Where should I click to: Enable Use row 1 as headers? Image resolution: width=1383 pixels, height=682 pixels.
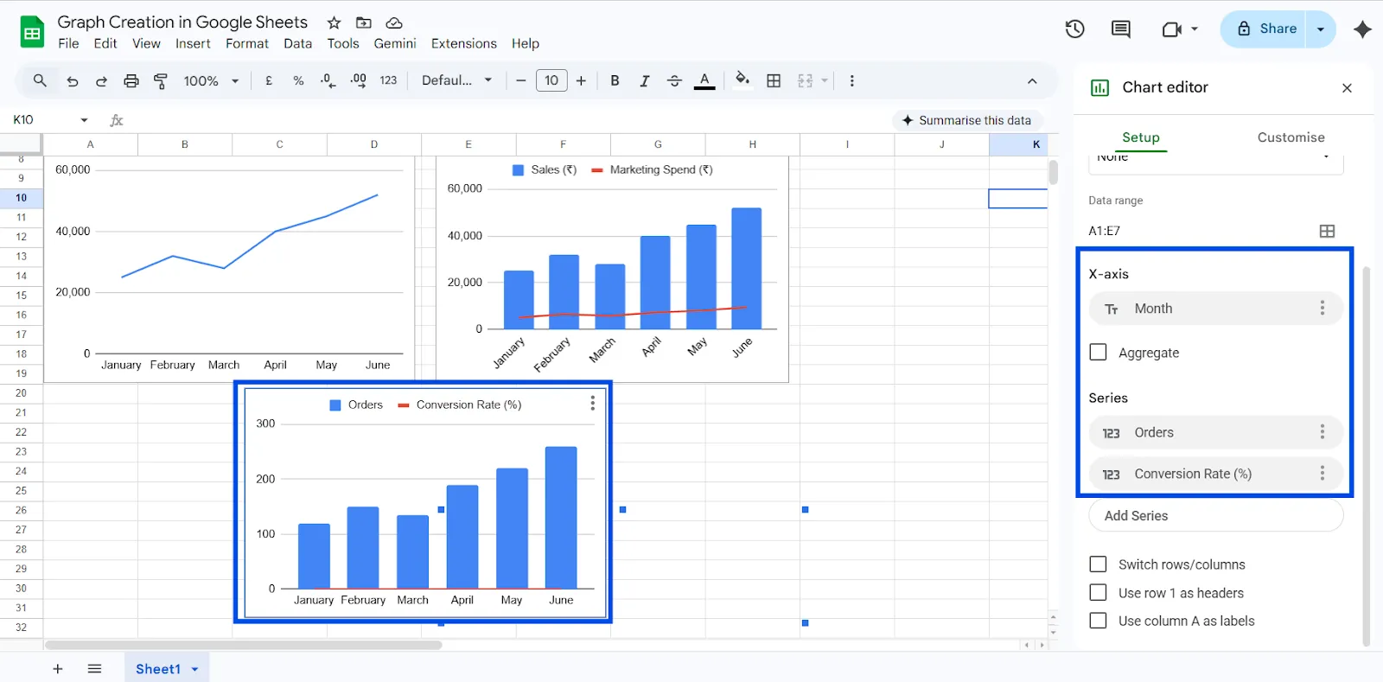point(1099,593)
